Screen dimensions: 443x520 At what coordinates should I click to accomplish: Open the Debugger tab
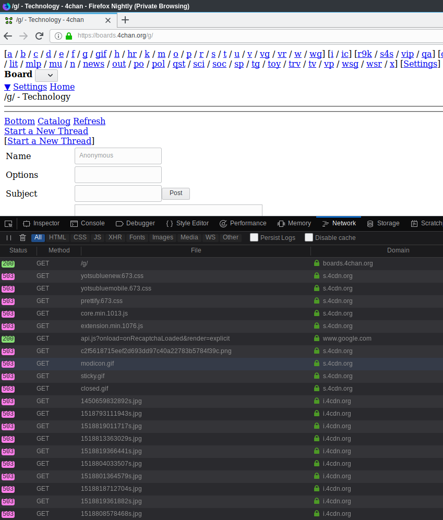pyautogui.click(x=135, y=224)
